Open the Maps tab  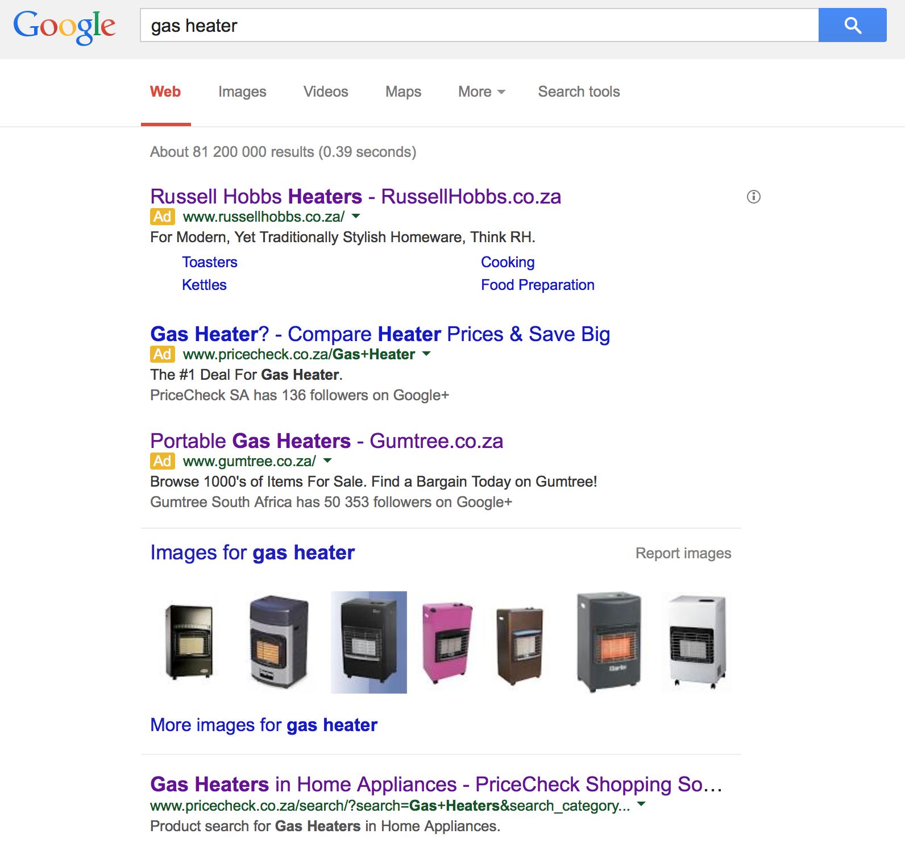[x=403, y=92]
